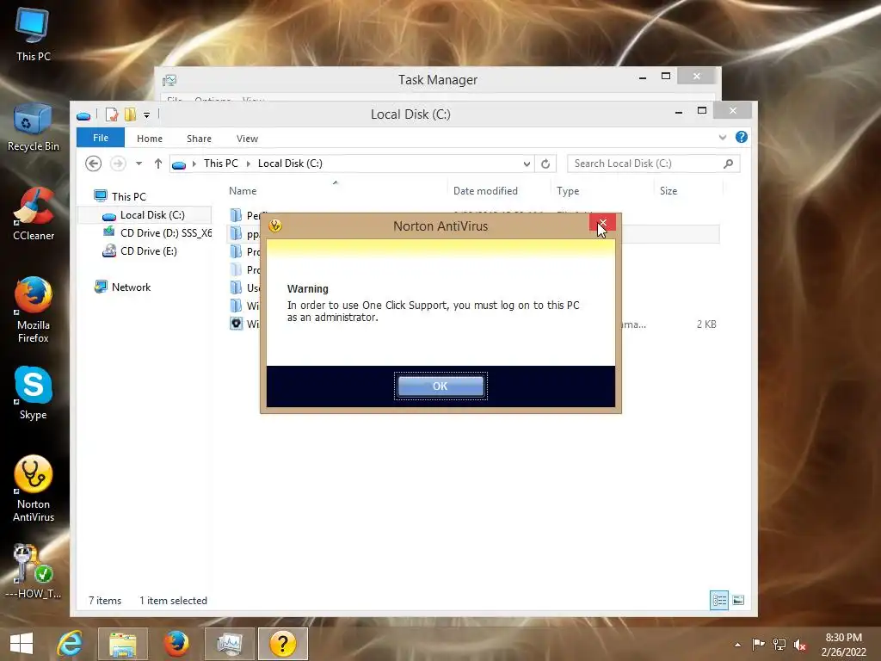Go back in Explorer navigation
The height and width of the screenshot is (661, 881).
click(93, 164)
